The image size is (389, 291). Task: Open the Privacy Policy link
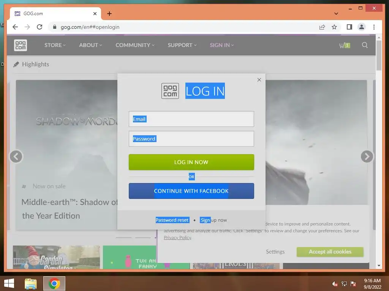[177, 238]
